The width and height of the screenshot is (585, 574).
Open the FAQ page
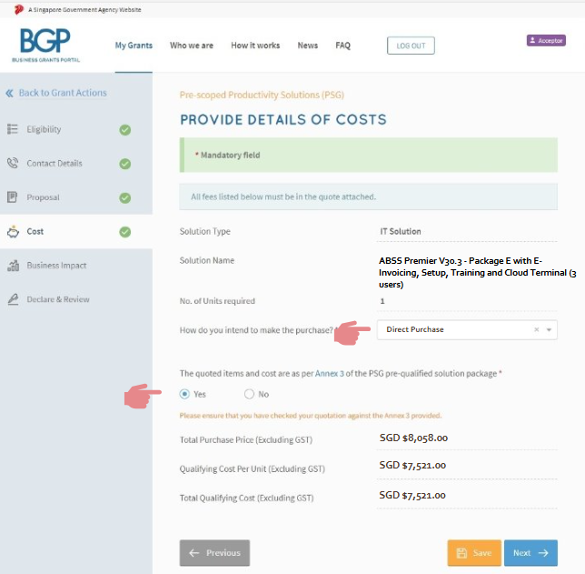[x=342, y=45]
